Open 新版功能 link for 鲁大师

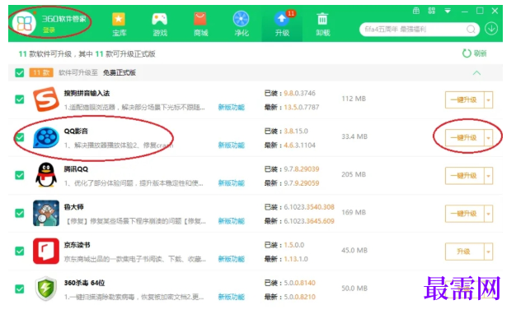[232, 221]
